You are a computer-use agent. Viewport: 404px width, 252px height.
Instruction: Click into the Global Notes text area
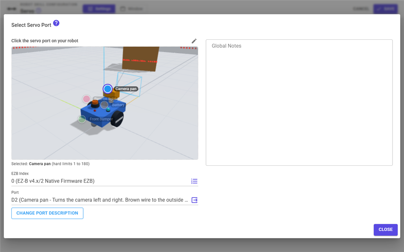[299, 102]
